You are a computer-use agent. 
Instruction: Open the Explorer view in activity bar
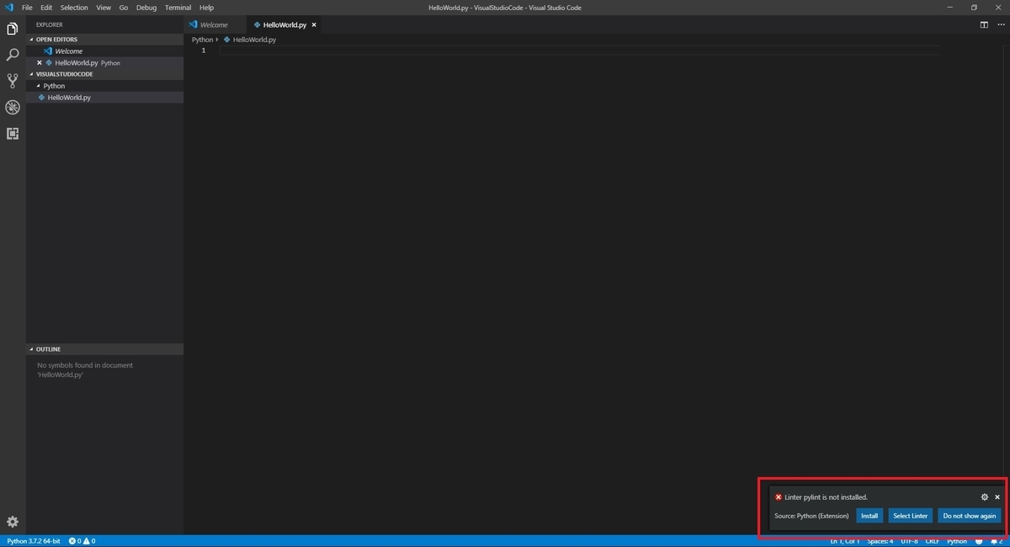[13, 29]
